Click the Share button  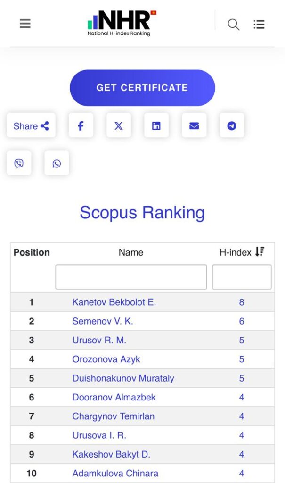tap(31, 126)
